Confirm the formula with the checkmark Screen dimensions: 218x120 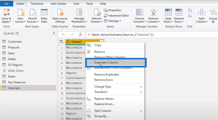[72, 34]
